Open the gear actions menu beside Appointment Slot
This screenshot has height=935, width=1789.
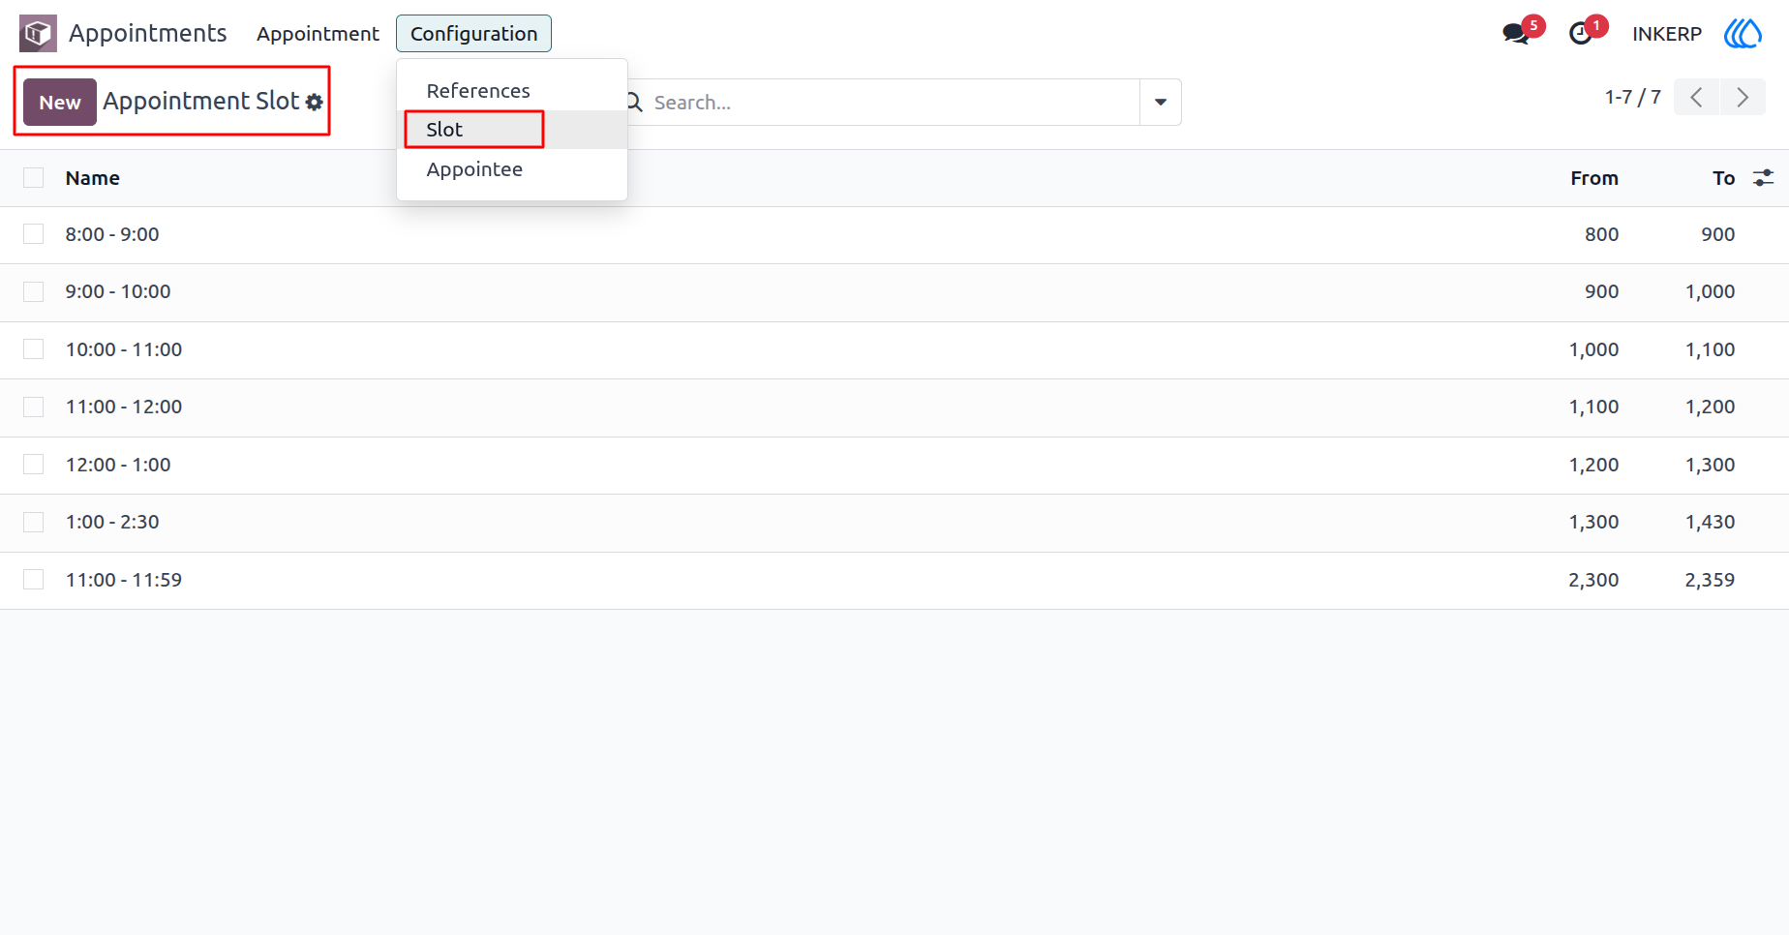[315, 102]
